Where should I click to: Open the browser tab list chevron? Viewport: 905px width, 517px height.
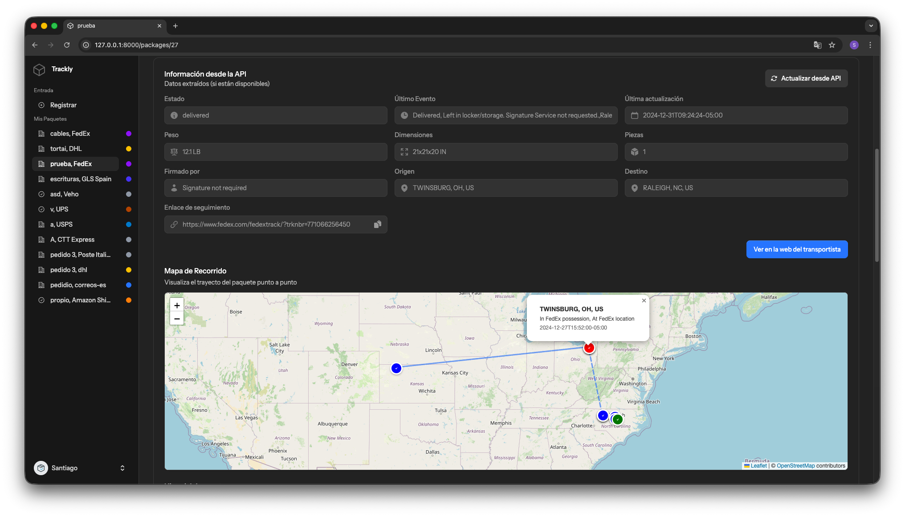coord(871,26)
